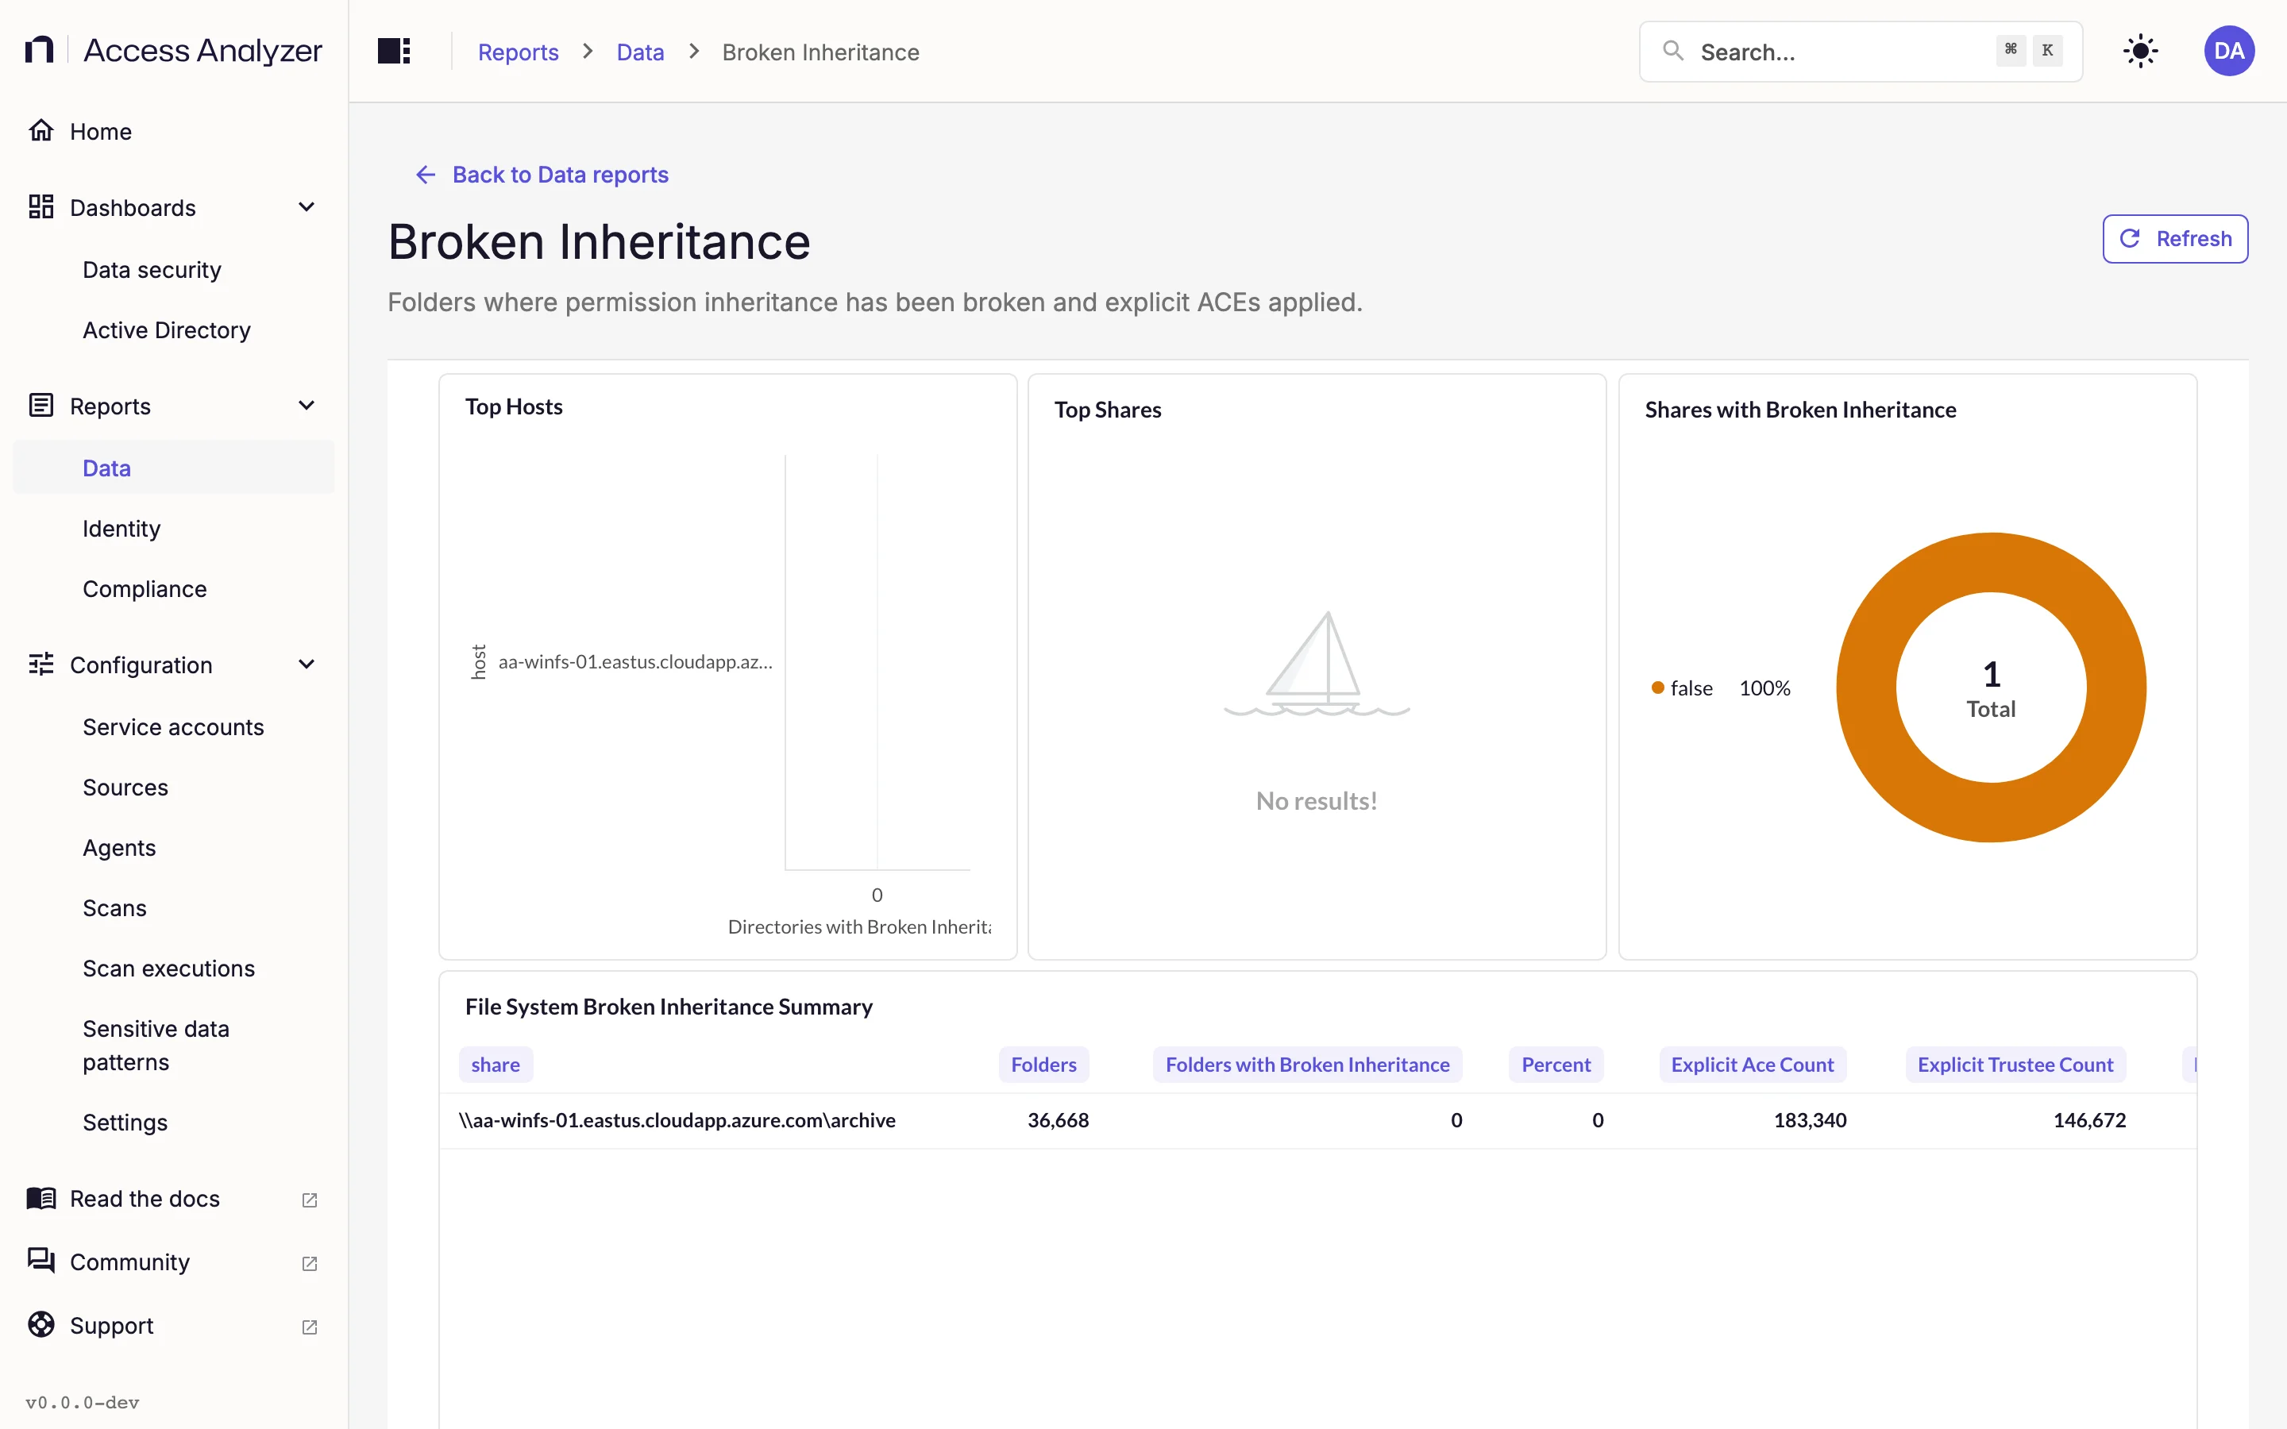Collapse the Configuration section chevron

click(307, 664)
